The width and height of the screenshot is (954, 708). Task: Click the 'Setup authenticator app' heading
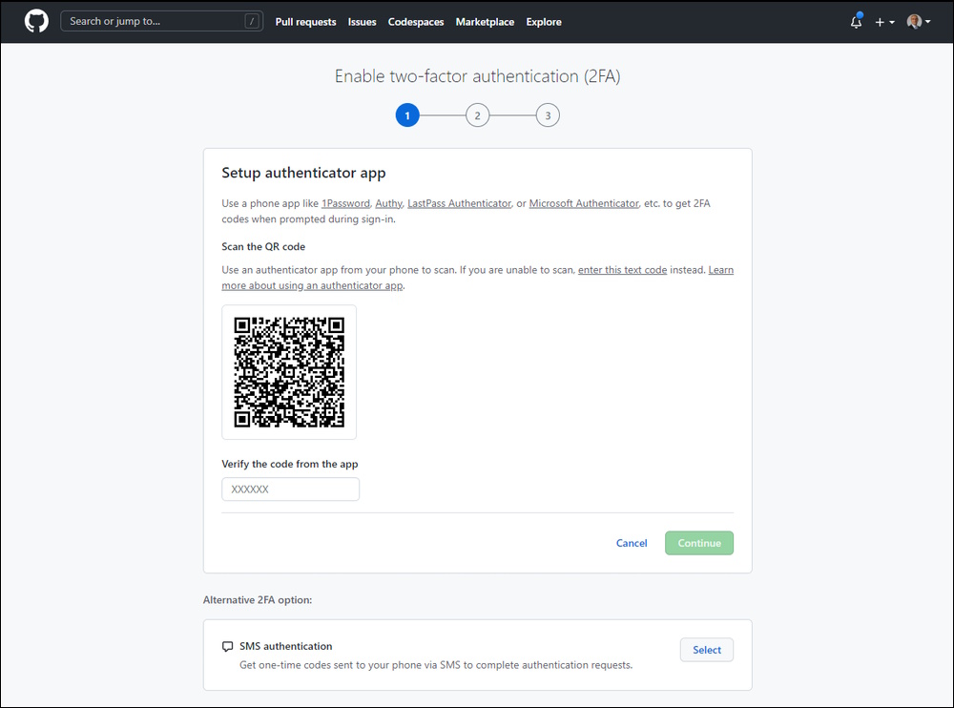click(303, 173)
